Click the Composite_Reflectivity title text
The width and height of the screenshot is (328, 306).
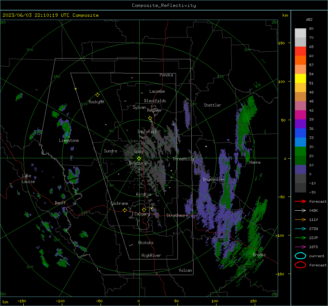(164, 5)
